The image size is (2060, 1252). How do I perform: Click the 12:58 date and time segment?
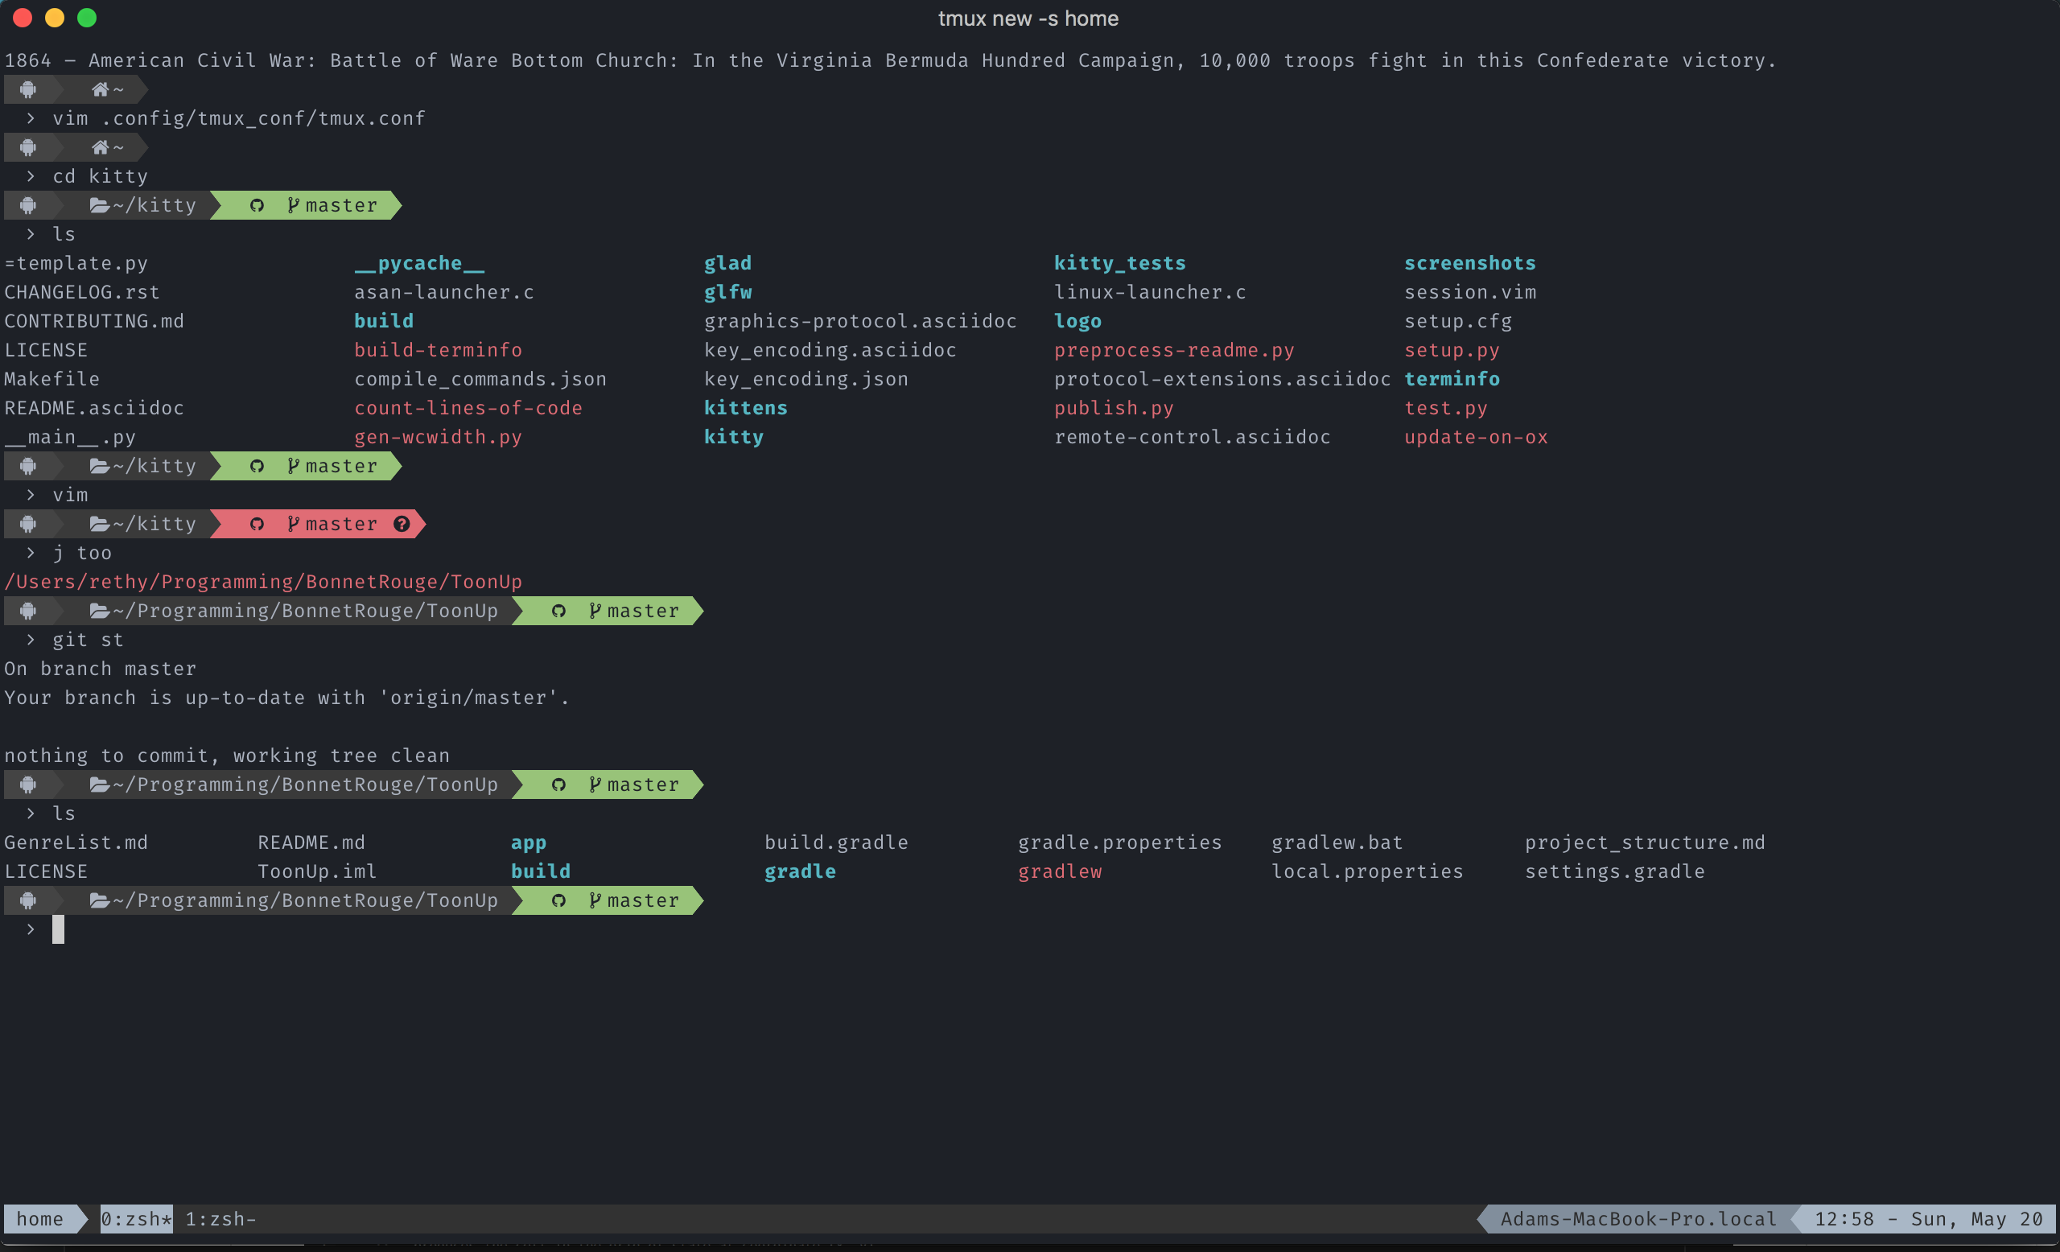(1927, 1218)
